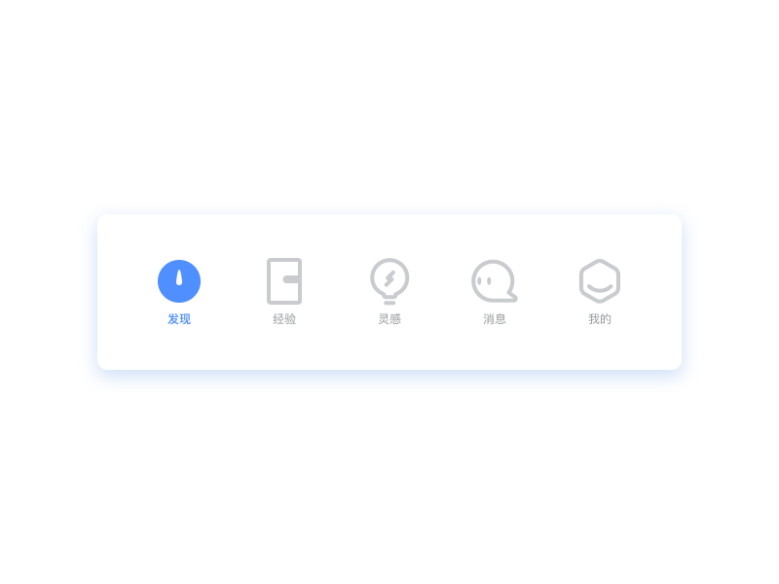Click the lightning bolt inside the bulb
This screenshot has height=584, width=779.
389,278
